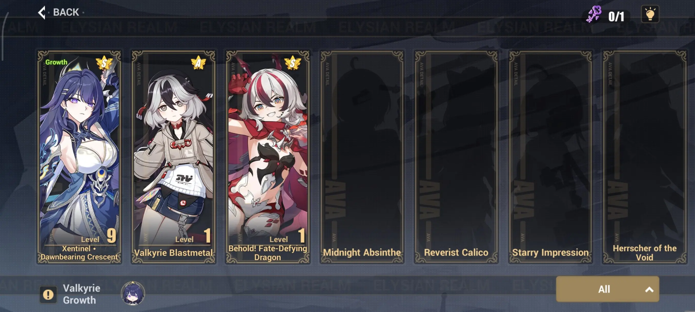
Task: Tap the Valkyrie Growth exclamation info icon
Action: (x=48, y=295)
